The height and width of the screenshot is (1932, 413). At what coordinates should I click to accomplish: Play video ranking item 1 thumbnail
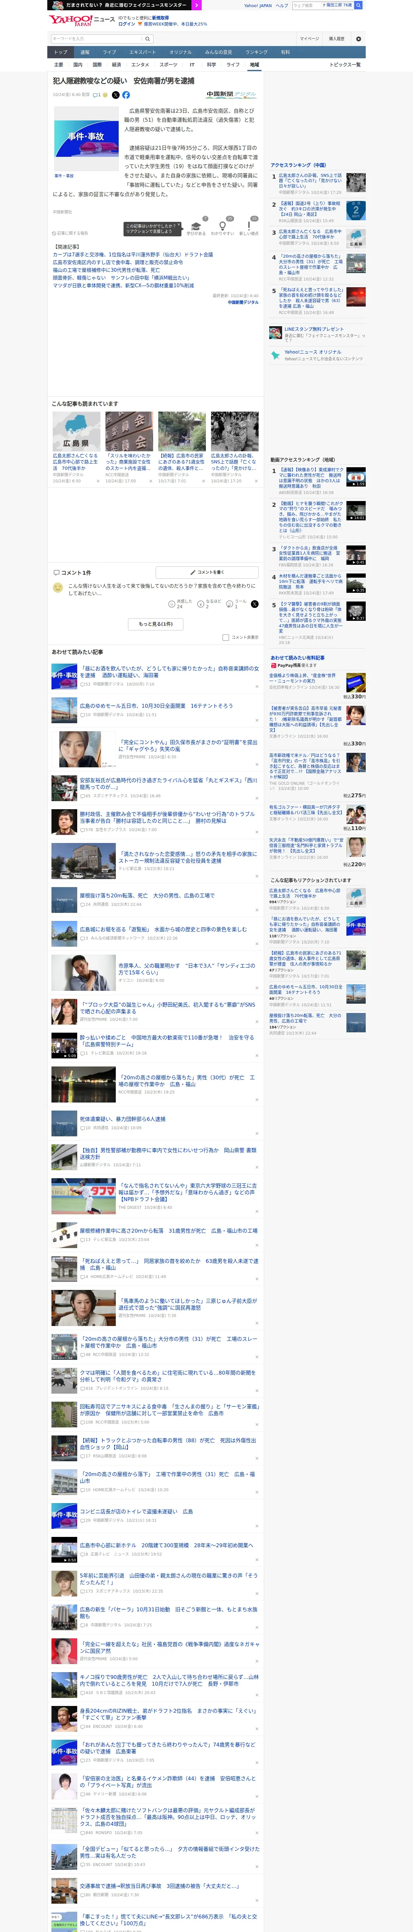[356, 476]
